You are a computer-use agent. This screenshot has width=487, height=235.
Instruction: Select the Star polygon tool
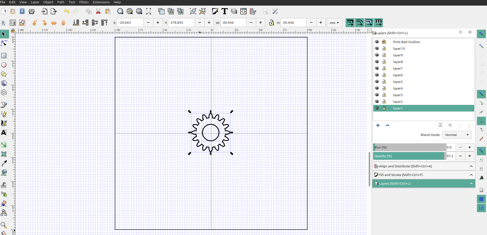click(4, 74)
